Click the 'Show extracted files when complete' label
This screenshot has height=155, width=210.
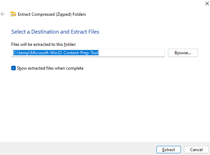pyautogui.click(x=50, y=68)
